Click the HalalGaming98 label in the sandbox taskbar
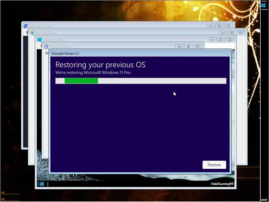 click(222, 184)
